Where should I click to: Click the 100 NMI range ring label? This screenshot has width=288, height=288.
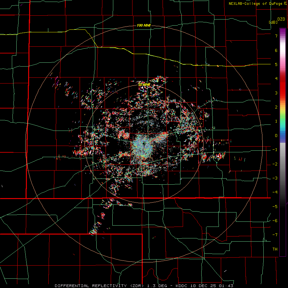(x=144, y=25)
